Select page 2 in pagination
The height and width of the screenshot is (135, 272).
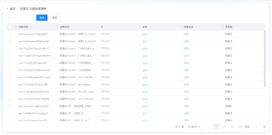(224, 127)
